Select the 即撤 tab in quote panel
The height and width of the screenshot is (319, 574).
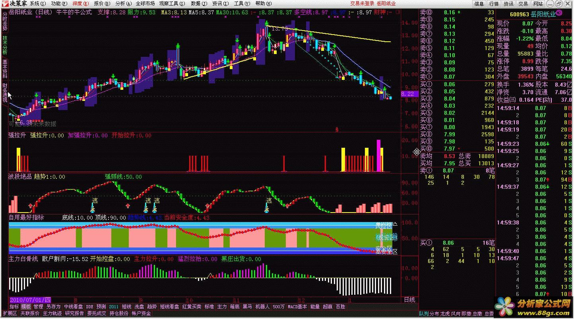(467, 313)
